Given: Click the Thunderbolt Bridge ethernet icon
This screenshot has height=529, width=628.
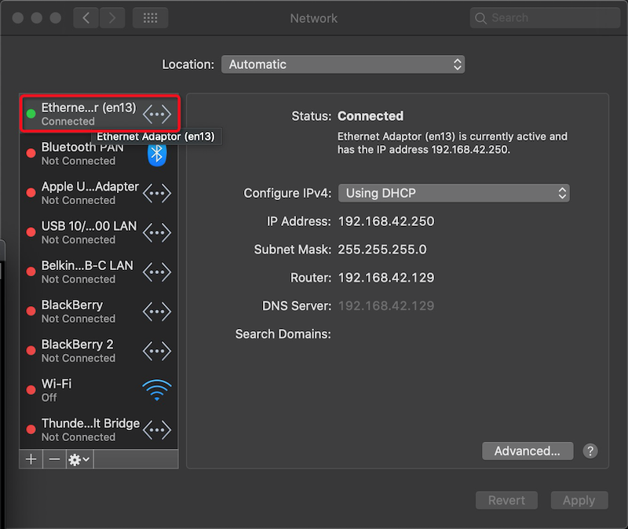Looking at the screenshot, I should coord(157,429).
